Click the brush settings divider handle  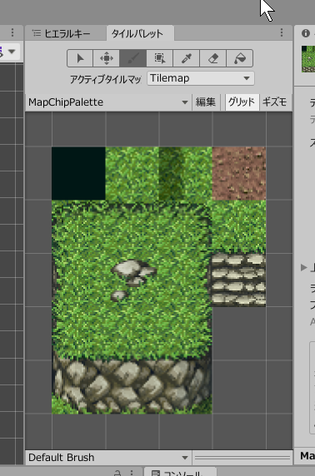[242, 457]
